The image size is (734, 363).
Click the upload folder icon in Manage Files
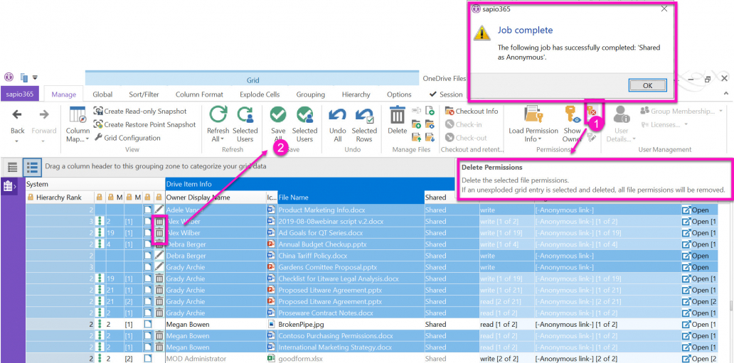tap(416, 138)
